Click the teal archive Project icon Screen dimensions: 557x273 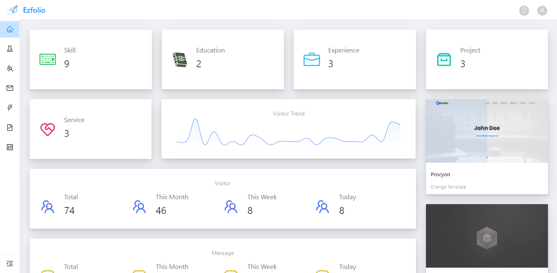tap(444, 59)
